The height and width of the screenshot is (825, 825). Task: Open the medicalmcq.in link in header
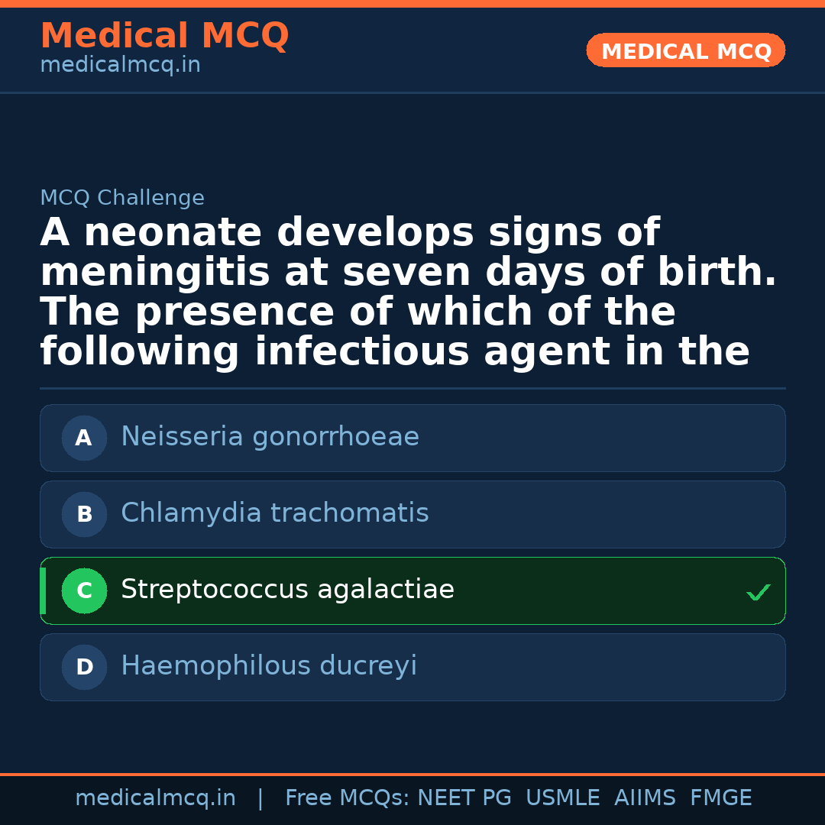pos(120,66)
